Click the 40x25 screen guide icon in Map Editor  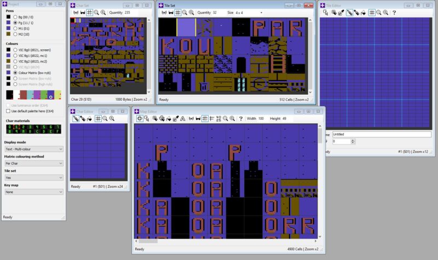click(x=218, y=119)
